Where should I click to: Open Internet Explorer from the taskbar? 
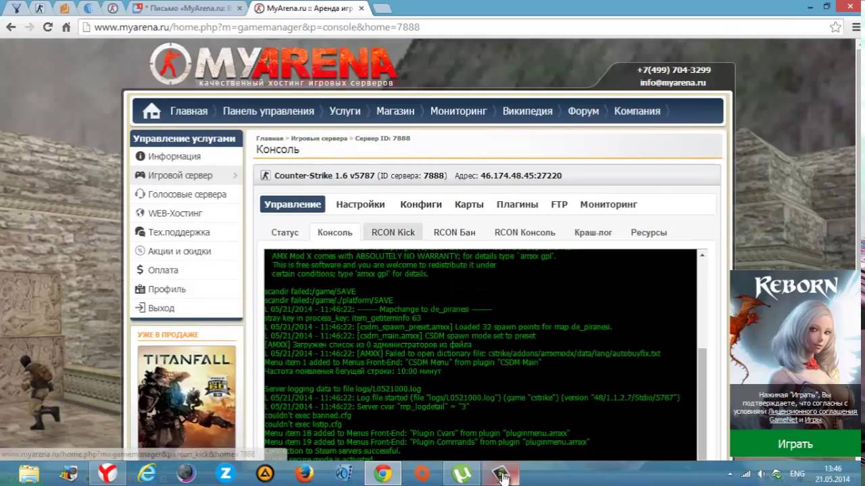pos(147,473)
